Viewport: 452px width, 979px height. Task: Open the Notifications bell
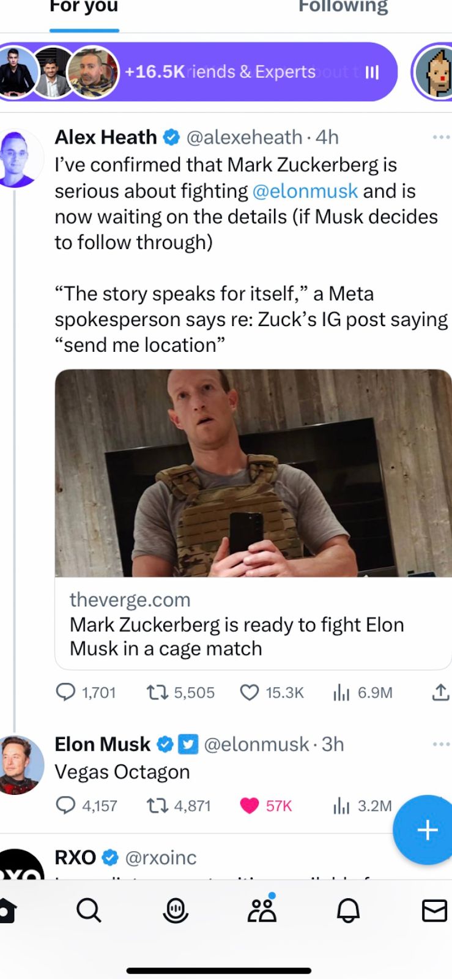click(349, 910)
